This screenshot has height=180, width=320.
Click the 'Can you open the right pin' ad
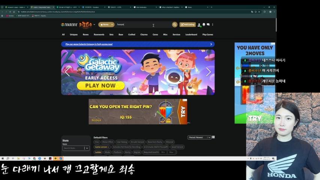point(138,112)
